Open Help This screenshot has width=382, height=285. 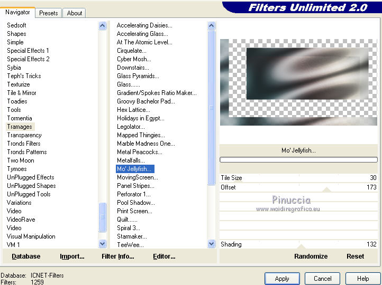(x=363, y=279)
